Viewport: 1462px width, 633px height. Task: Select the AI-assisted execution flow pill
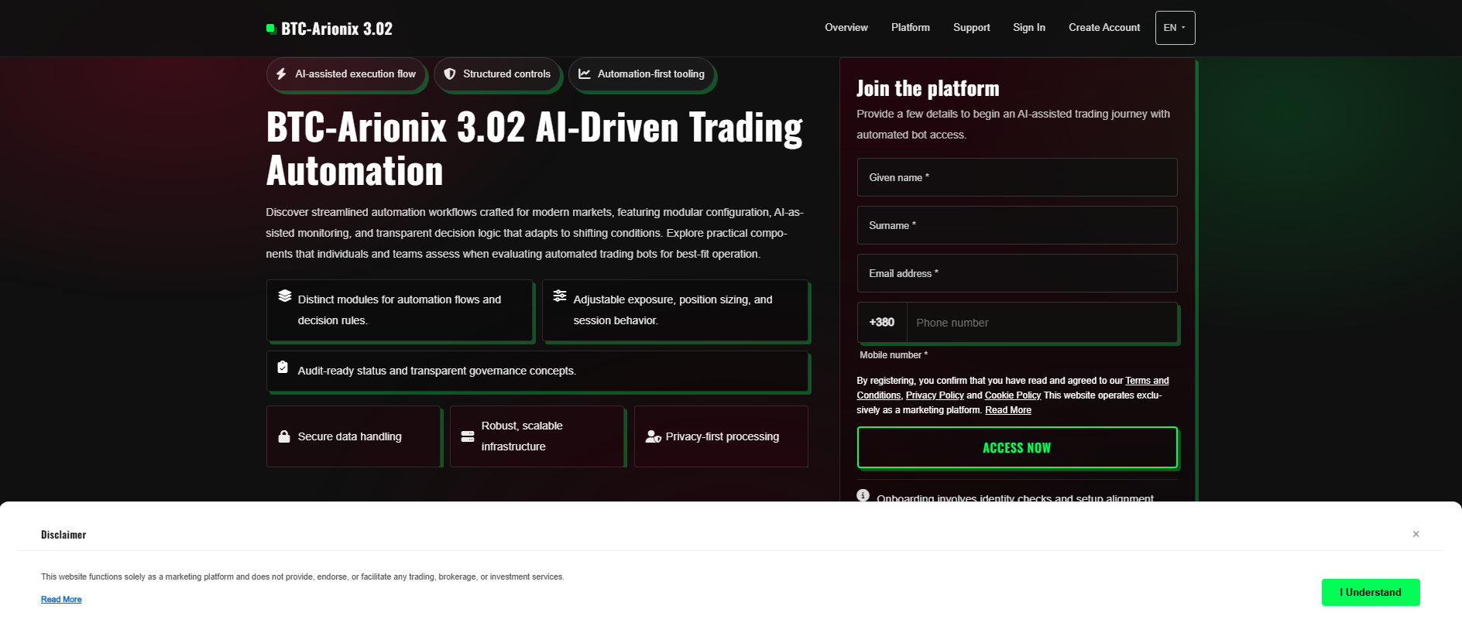coord(346,74)
